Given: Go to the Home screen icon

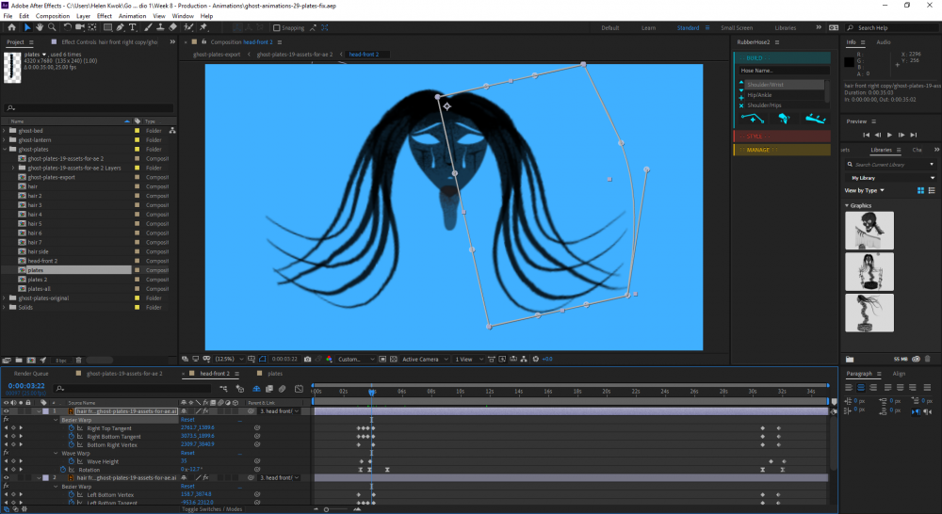Looking at the screenshot, I should click(x=11, y=27).
